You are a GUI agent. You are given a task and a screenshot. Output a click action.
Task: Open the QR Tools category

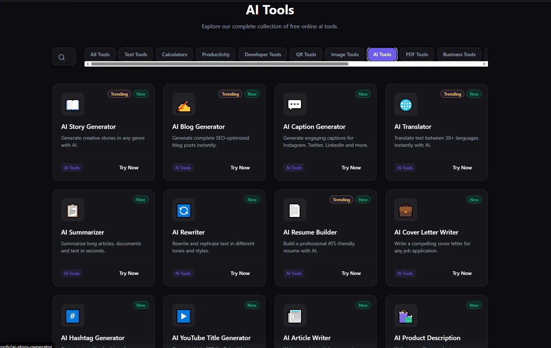(306, 54)
